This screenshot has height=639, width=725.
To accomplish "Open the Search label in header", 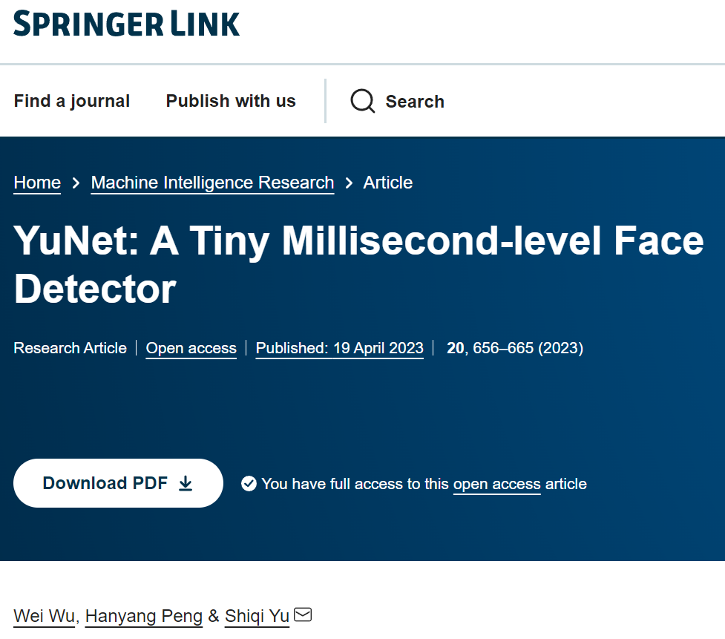I will click(415, 101).
